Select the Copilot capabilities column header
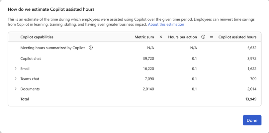The height and width of the screenshot is (133, 269). click(37, 37)
